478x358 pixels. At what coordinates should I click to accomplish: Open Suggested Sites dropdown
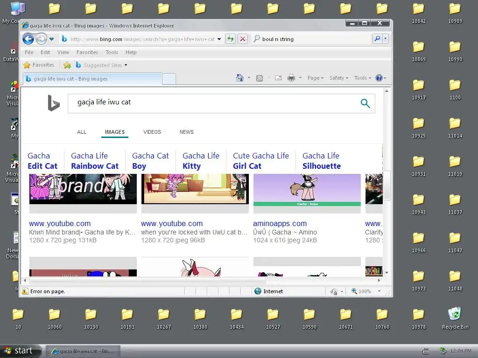(x=101, y=65)
